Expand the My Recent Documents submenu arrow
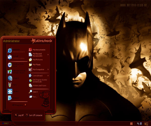The height and width of the screenshot is (126, 151). pos(48,55)
